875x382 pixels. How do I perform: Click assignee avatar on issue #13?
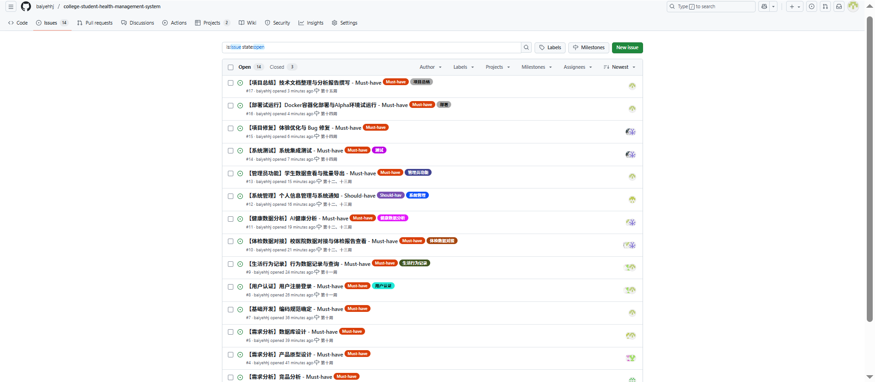tap(632, 177)
